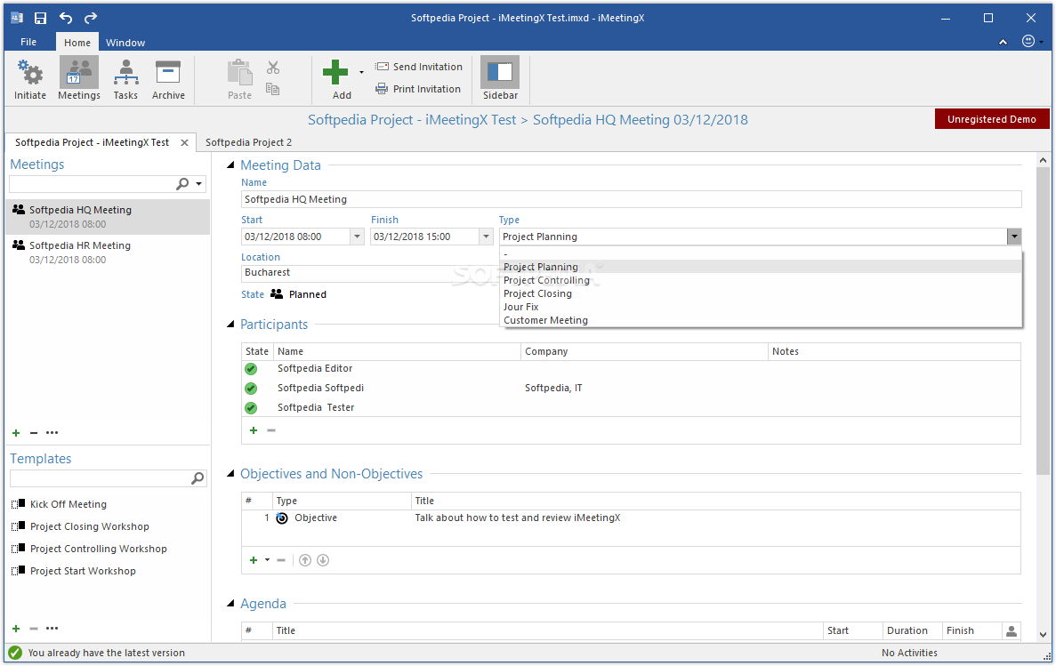The image size is (1056, 666).
Task: Select the Home ribbon tab
Action: click(77, 43)
